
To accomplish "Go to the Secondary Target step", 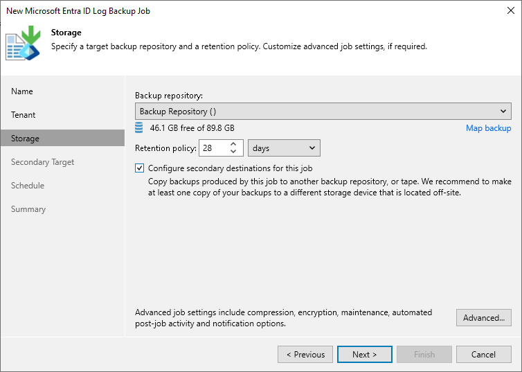I will pyautogui.click(x=42, y=162).
